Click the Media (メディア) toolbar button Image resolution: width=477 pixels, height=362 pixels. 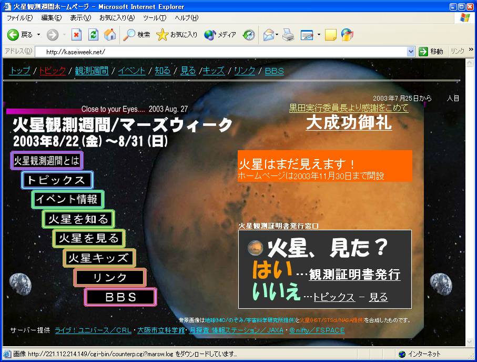pyautogui.click(x=220, y=35)
